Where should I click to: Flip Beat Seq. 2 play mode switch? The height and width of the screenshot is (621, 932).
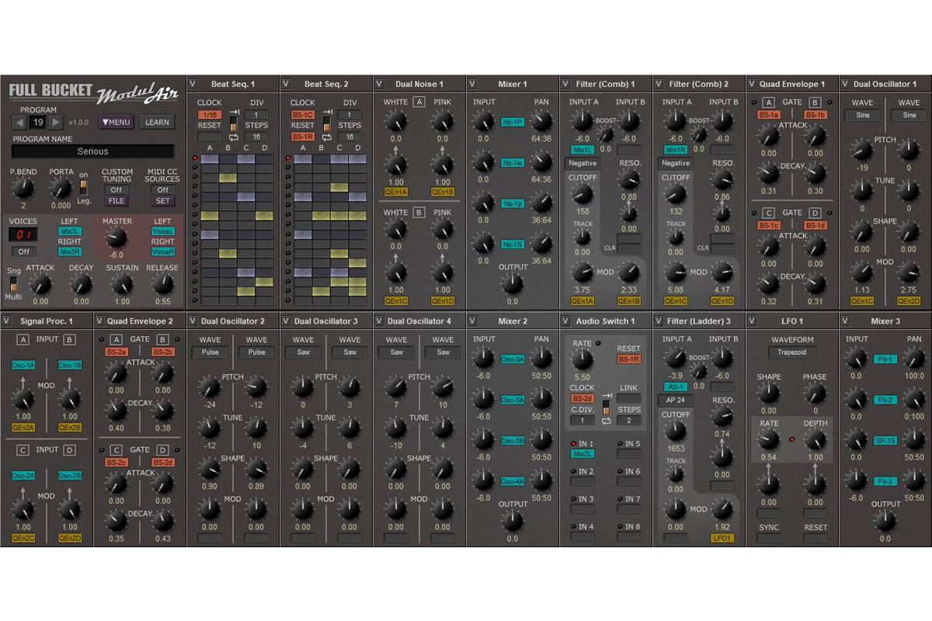click(x=326, y=125)
